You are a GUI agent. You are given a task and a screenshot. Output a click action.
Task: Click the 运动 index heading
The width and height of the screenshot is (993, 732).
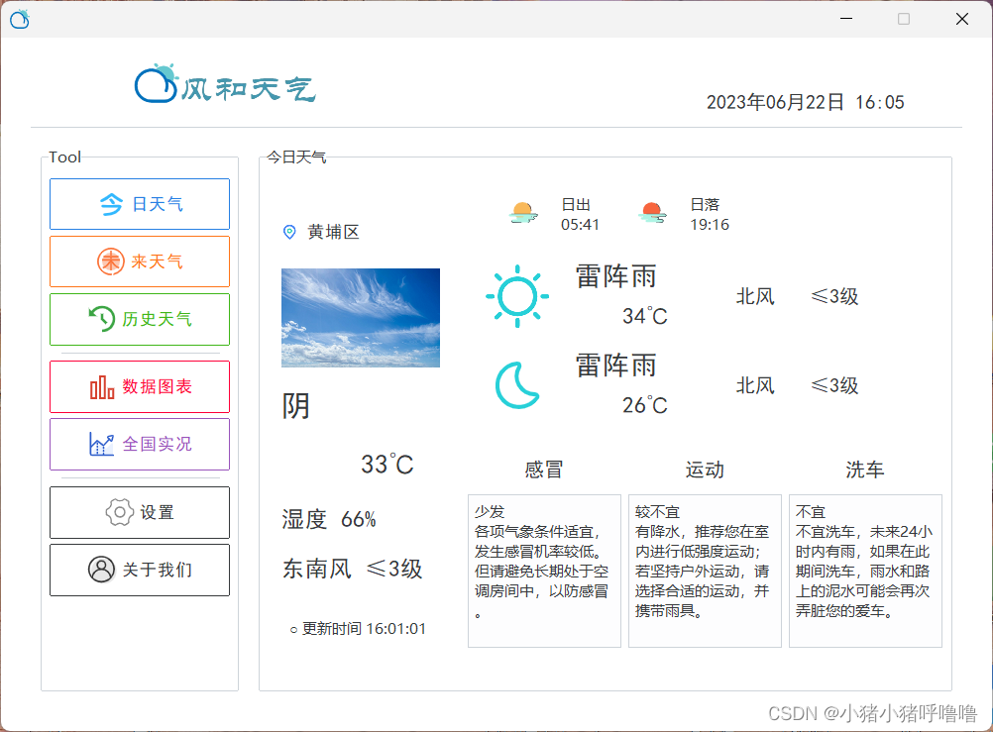[x=705, y=470]
